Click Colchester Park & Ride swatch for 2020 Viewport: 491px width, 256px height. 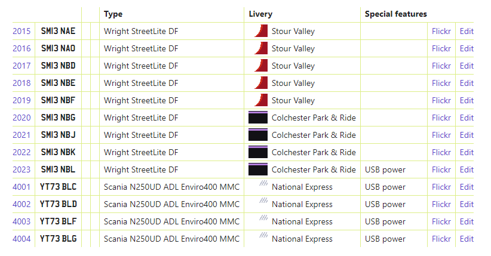(257, 118)
